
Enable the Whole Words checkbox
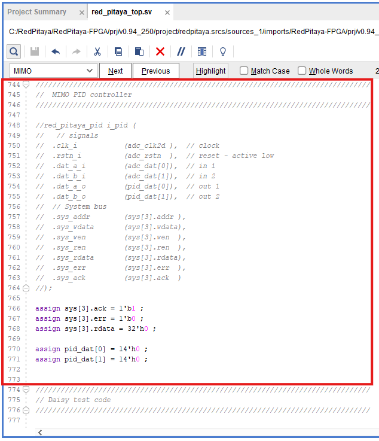tap(302, 71)
